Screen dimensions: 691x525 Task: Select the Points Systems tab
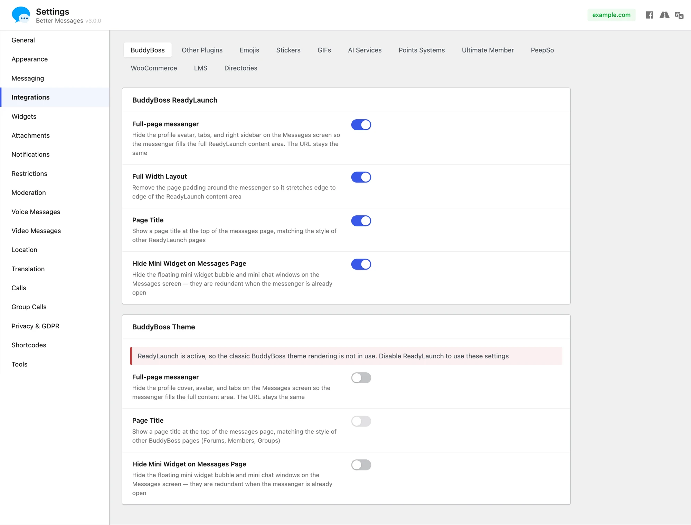coord(422,50)
